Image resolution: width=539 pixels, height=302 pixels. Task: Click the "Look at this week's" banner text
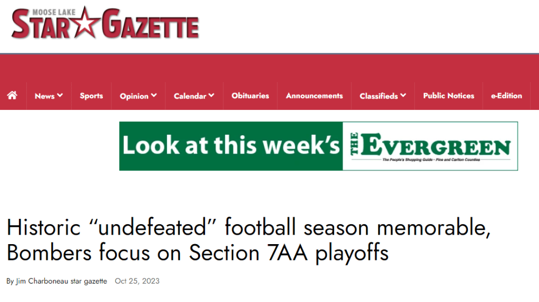click(x=231, y=146)
